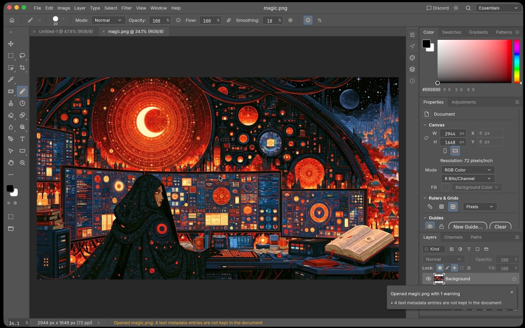This screenshot has height=328, width=525.
Task: Switch to the Channels tab
Action: pyautogui.click(x=453, y=237)
